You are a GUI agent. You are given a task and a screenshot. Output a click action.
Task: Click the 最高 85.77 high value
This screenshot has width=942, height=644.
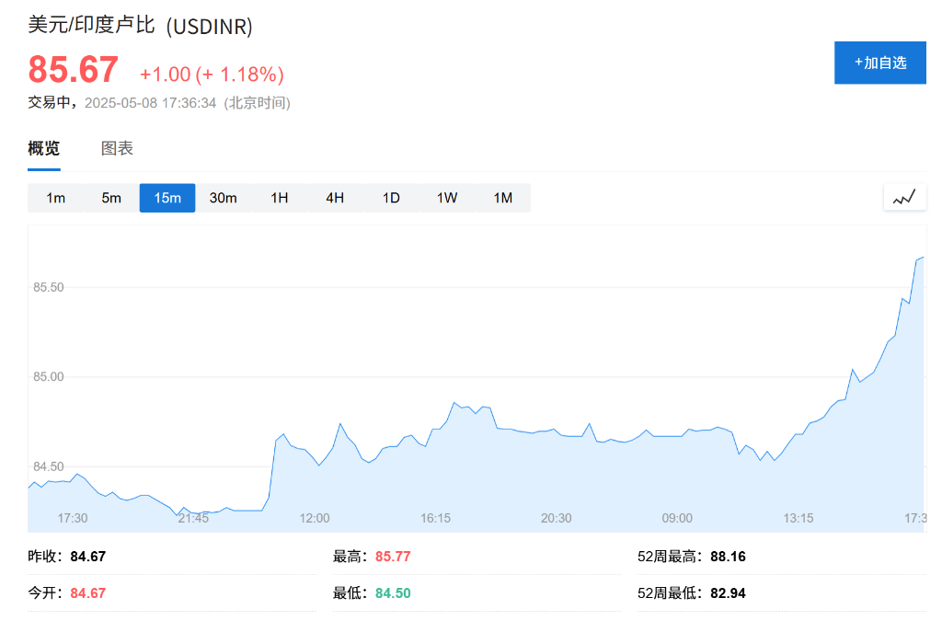[393, 557]
